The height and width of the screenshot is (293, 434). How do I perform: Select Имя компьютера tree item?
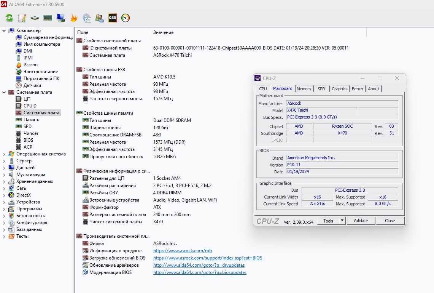click(41, 44)
